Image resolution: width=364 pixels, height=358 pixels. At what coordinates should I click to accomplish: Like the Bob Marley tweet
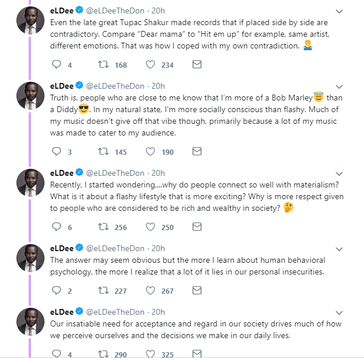(150, 152)
